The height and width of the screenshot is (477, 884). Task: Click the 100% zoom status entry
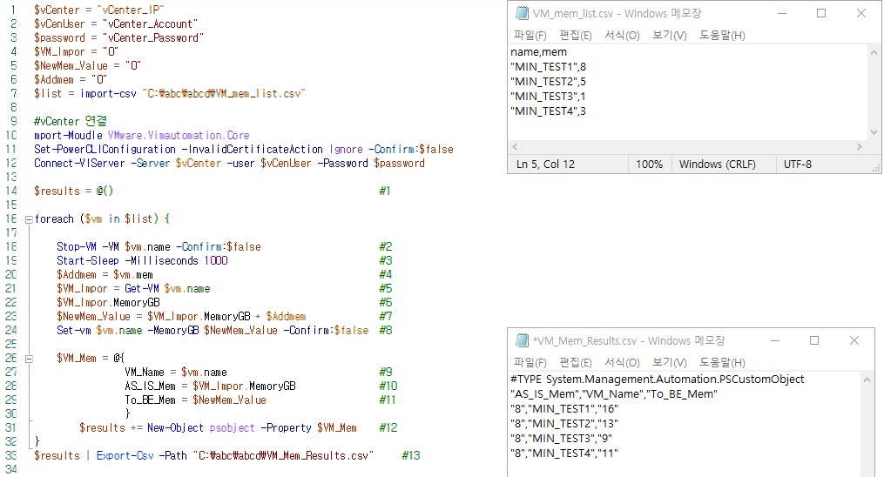click(x=650, y=165)
